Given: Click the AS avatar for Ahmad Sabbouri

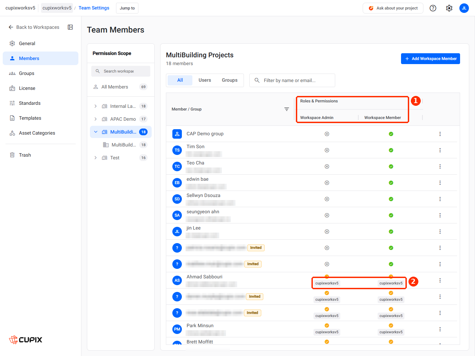Looking at the screenshot, I should (x=177, y=280).
